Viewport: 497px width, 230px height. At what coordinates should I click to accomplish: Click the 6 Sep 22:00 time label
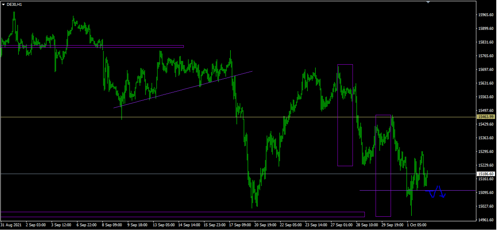[x=87, y=225]
